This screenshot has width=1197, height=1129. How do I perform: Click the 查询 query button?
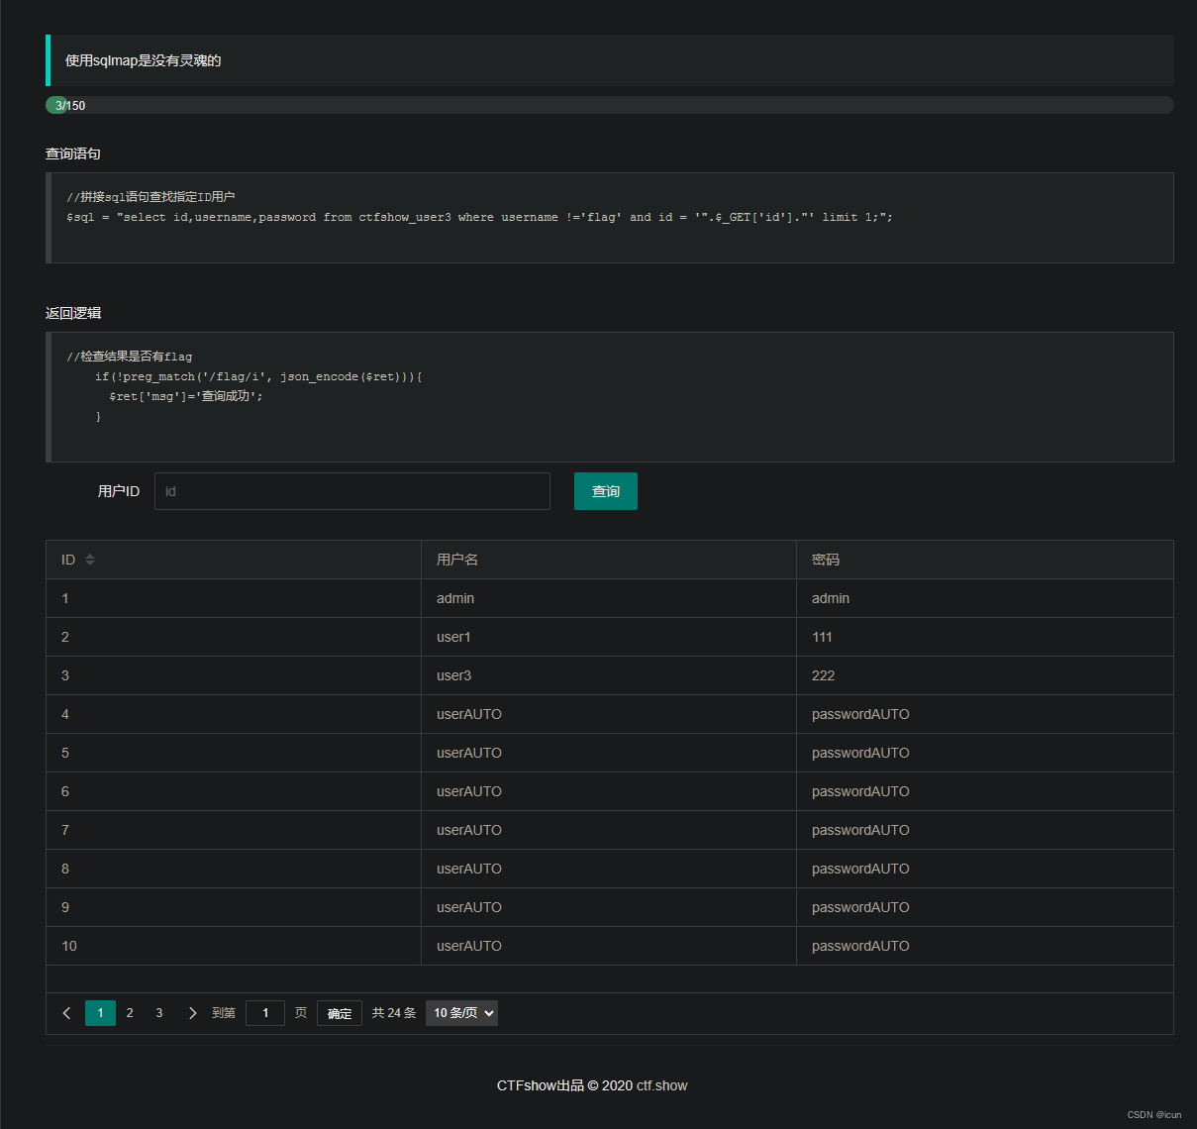pyautogui.click(x=605, y=491)
